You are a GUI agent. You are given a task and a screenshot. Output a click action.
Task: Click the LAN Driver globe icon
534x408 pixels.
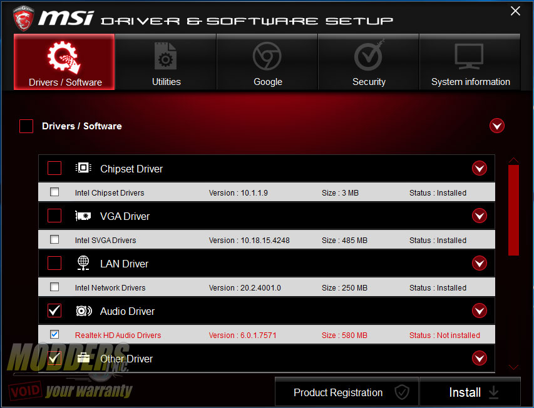tap(83, 263)
